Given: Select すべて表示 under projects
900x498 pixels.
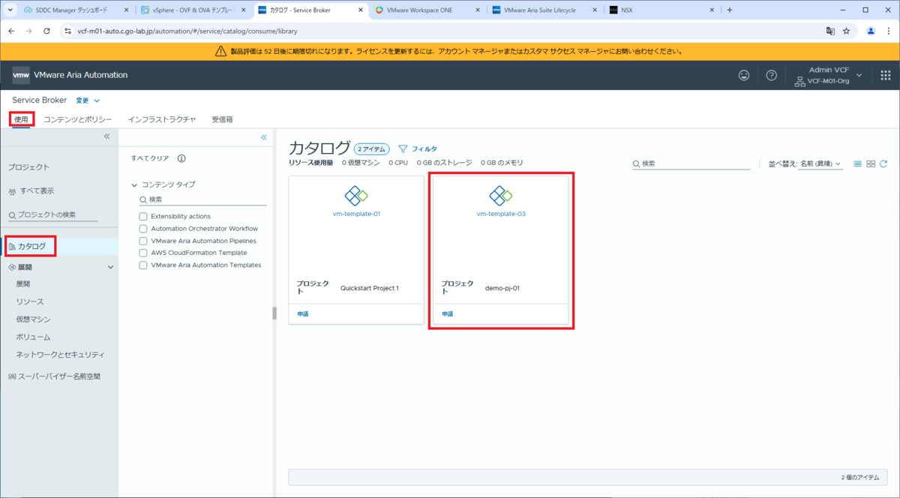Looking at the screenshot, I should [x=37, y=190].
